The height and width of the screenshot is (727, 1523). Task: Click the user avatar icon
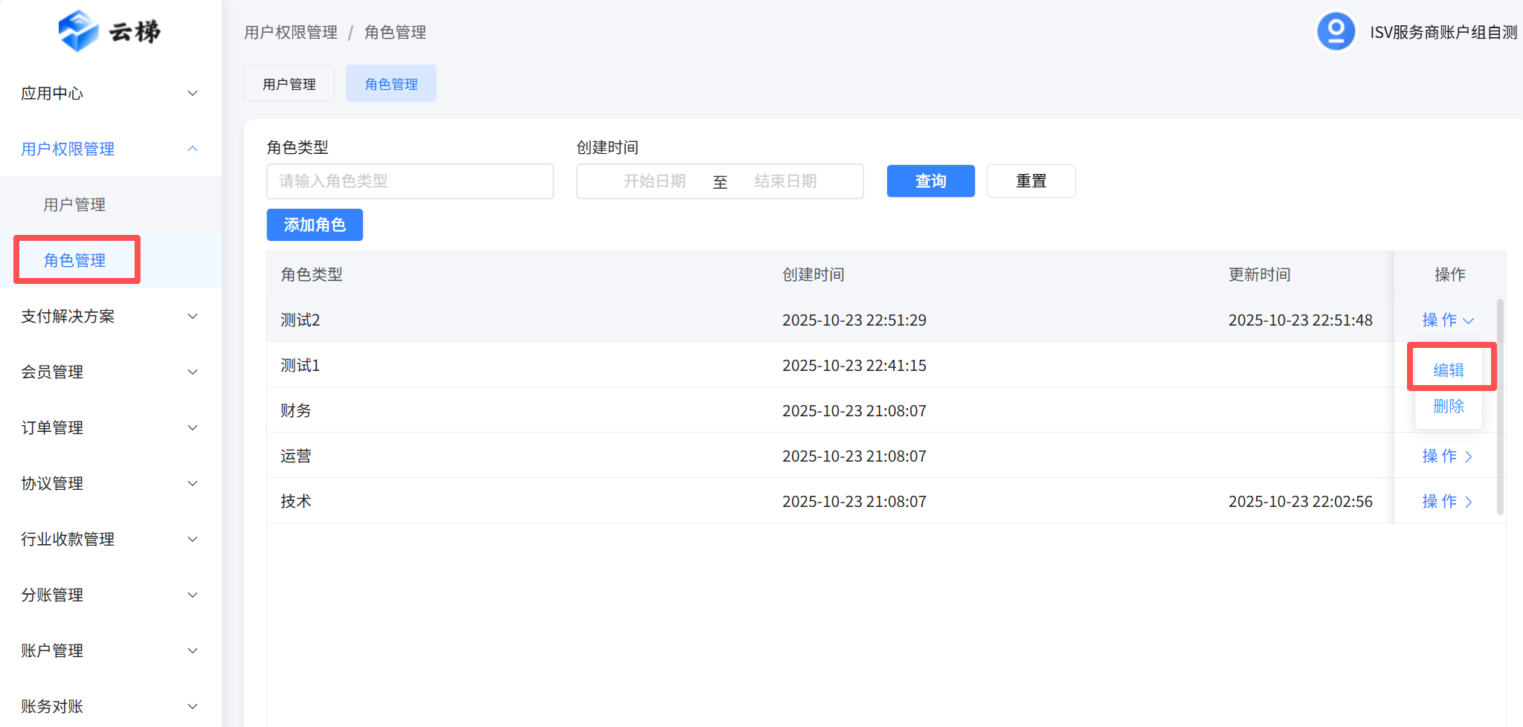point(1336,31)
